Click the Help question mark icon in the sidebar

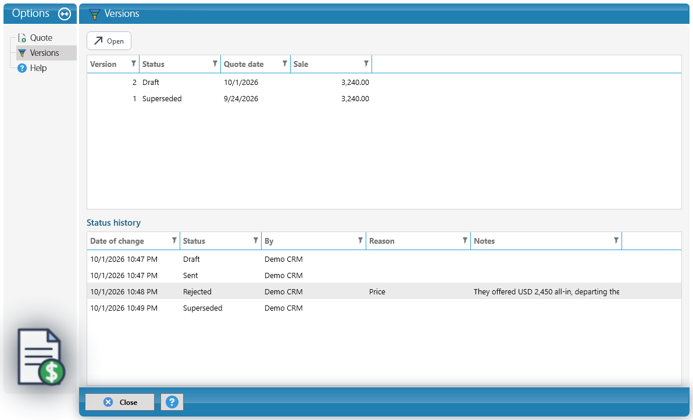pyautogui.click(x=22, y=68)
